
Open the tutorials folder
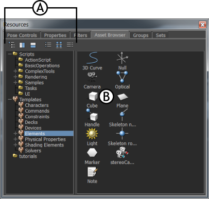pyautogui.click(x=28, y=156)
